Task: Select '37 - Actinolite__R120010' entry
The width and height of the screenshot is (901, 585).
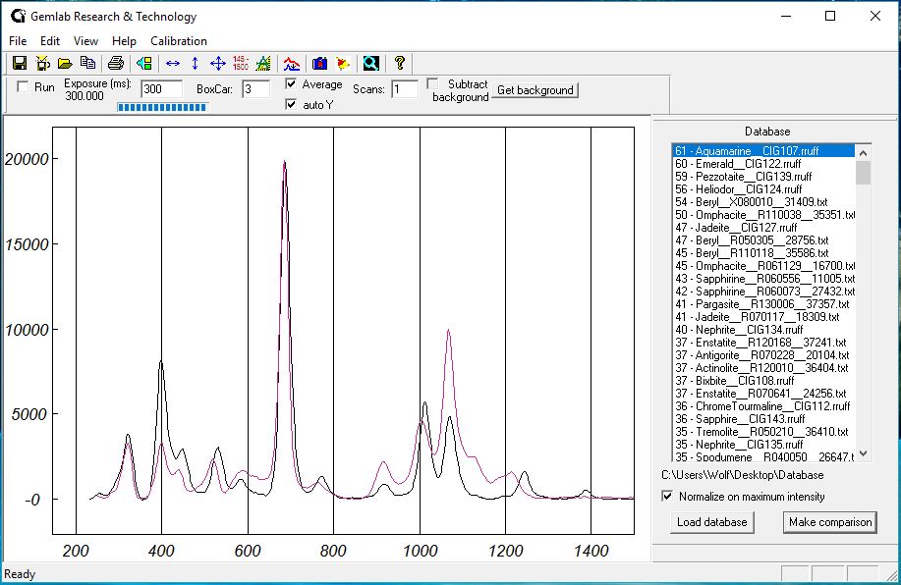Action: click(763, 367)
